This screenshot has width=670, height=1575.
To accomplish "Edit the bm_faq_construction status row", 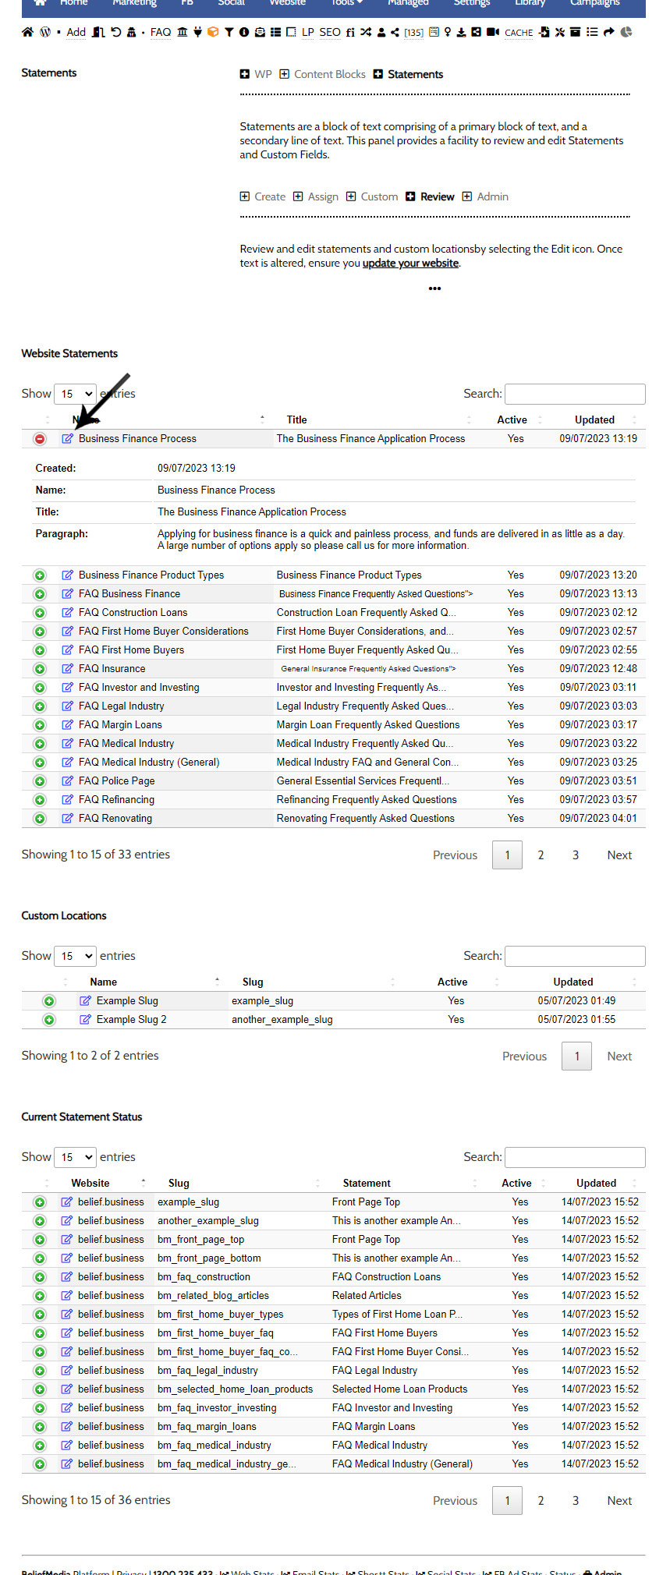I will (x=67, y=1276).
